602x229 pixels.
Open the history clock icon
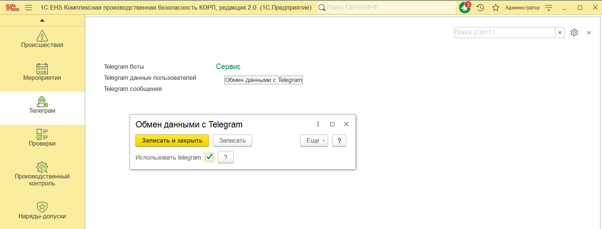click(x=480, y=7)
